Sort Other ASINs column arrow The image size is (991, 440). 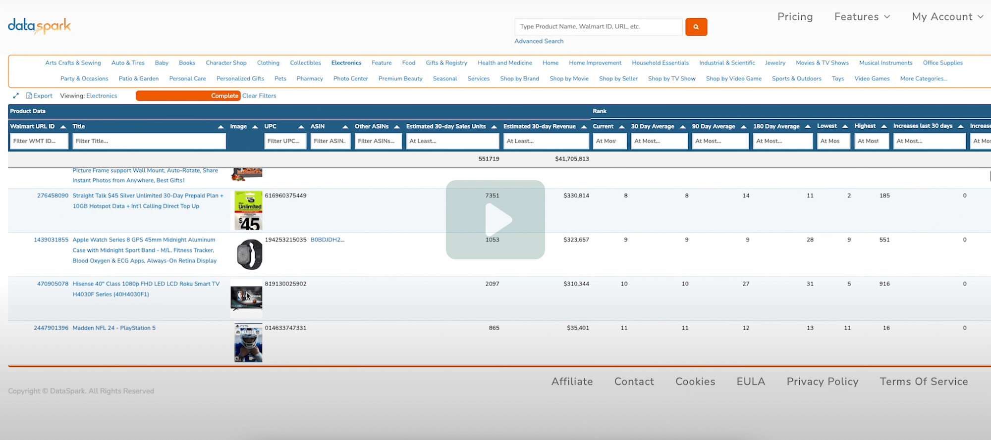point(396,127)
